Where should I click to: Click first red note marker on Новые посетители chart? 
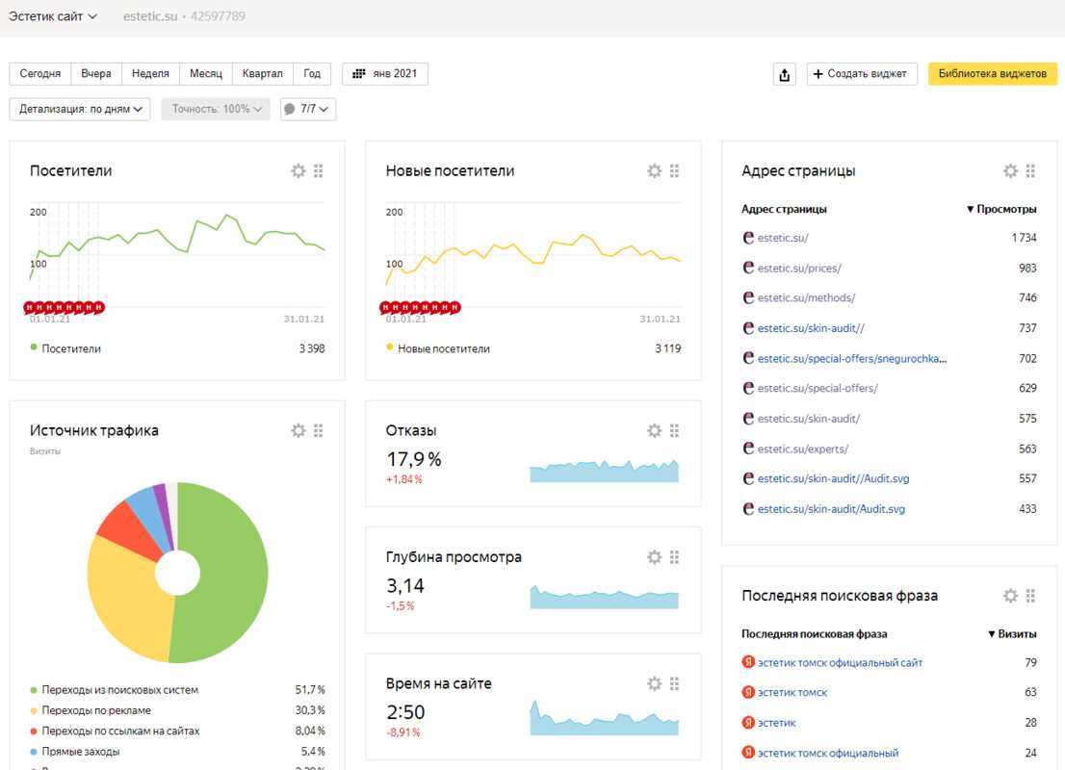(385, 308)
